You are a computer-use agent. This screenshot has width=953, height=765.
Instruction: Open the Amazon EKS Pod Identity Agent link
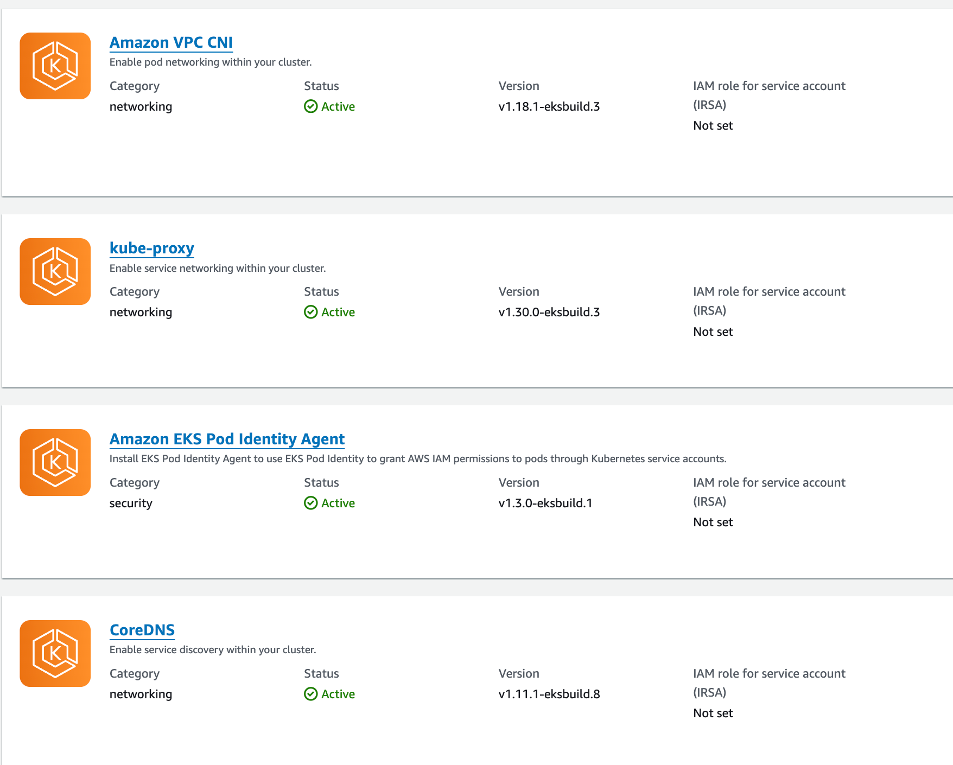pos(227,439)
